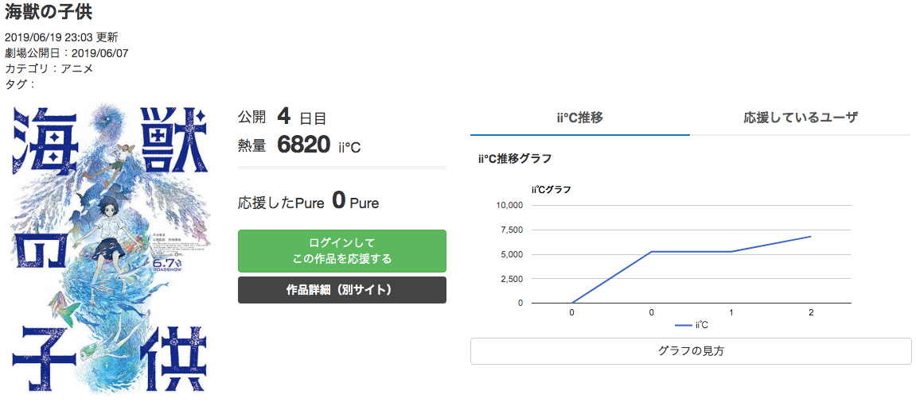
Task: Click the ii°C推移グラフ heading
Action: (x=515, y=158)
